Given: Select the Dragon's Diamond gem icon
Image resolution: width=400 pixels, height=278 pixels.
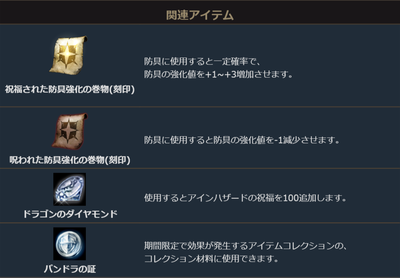Looking at the screenshot, I should pyautogui.click(x=70, y=189).
